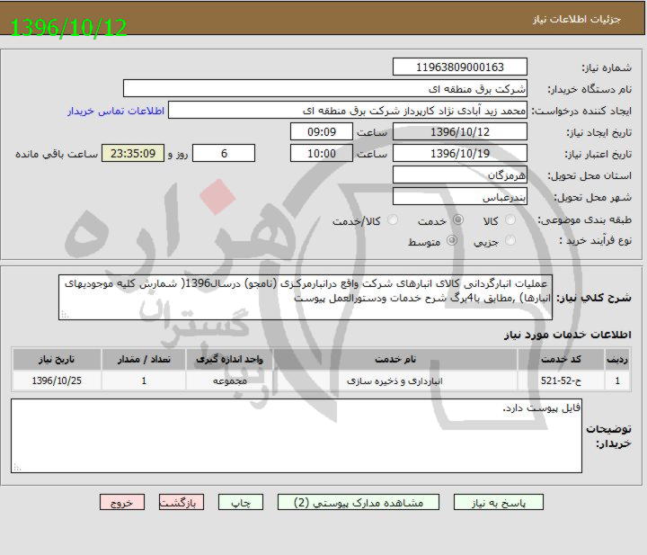Click quantity cell 1 under تعداد / مقدار
This screenshot has height=555, width=647.
click(144, 380)
